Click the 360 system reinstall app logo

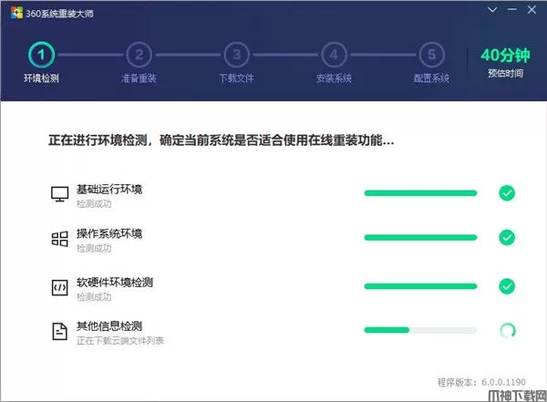click(x=16, y=13)
